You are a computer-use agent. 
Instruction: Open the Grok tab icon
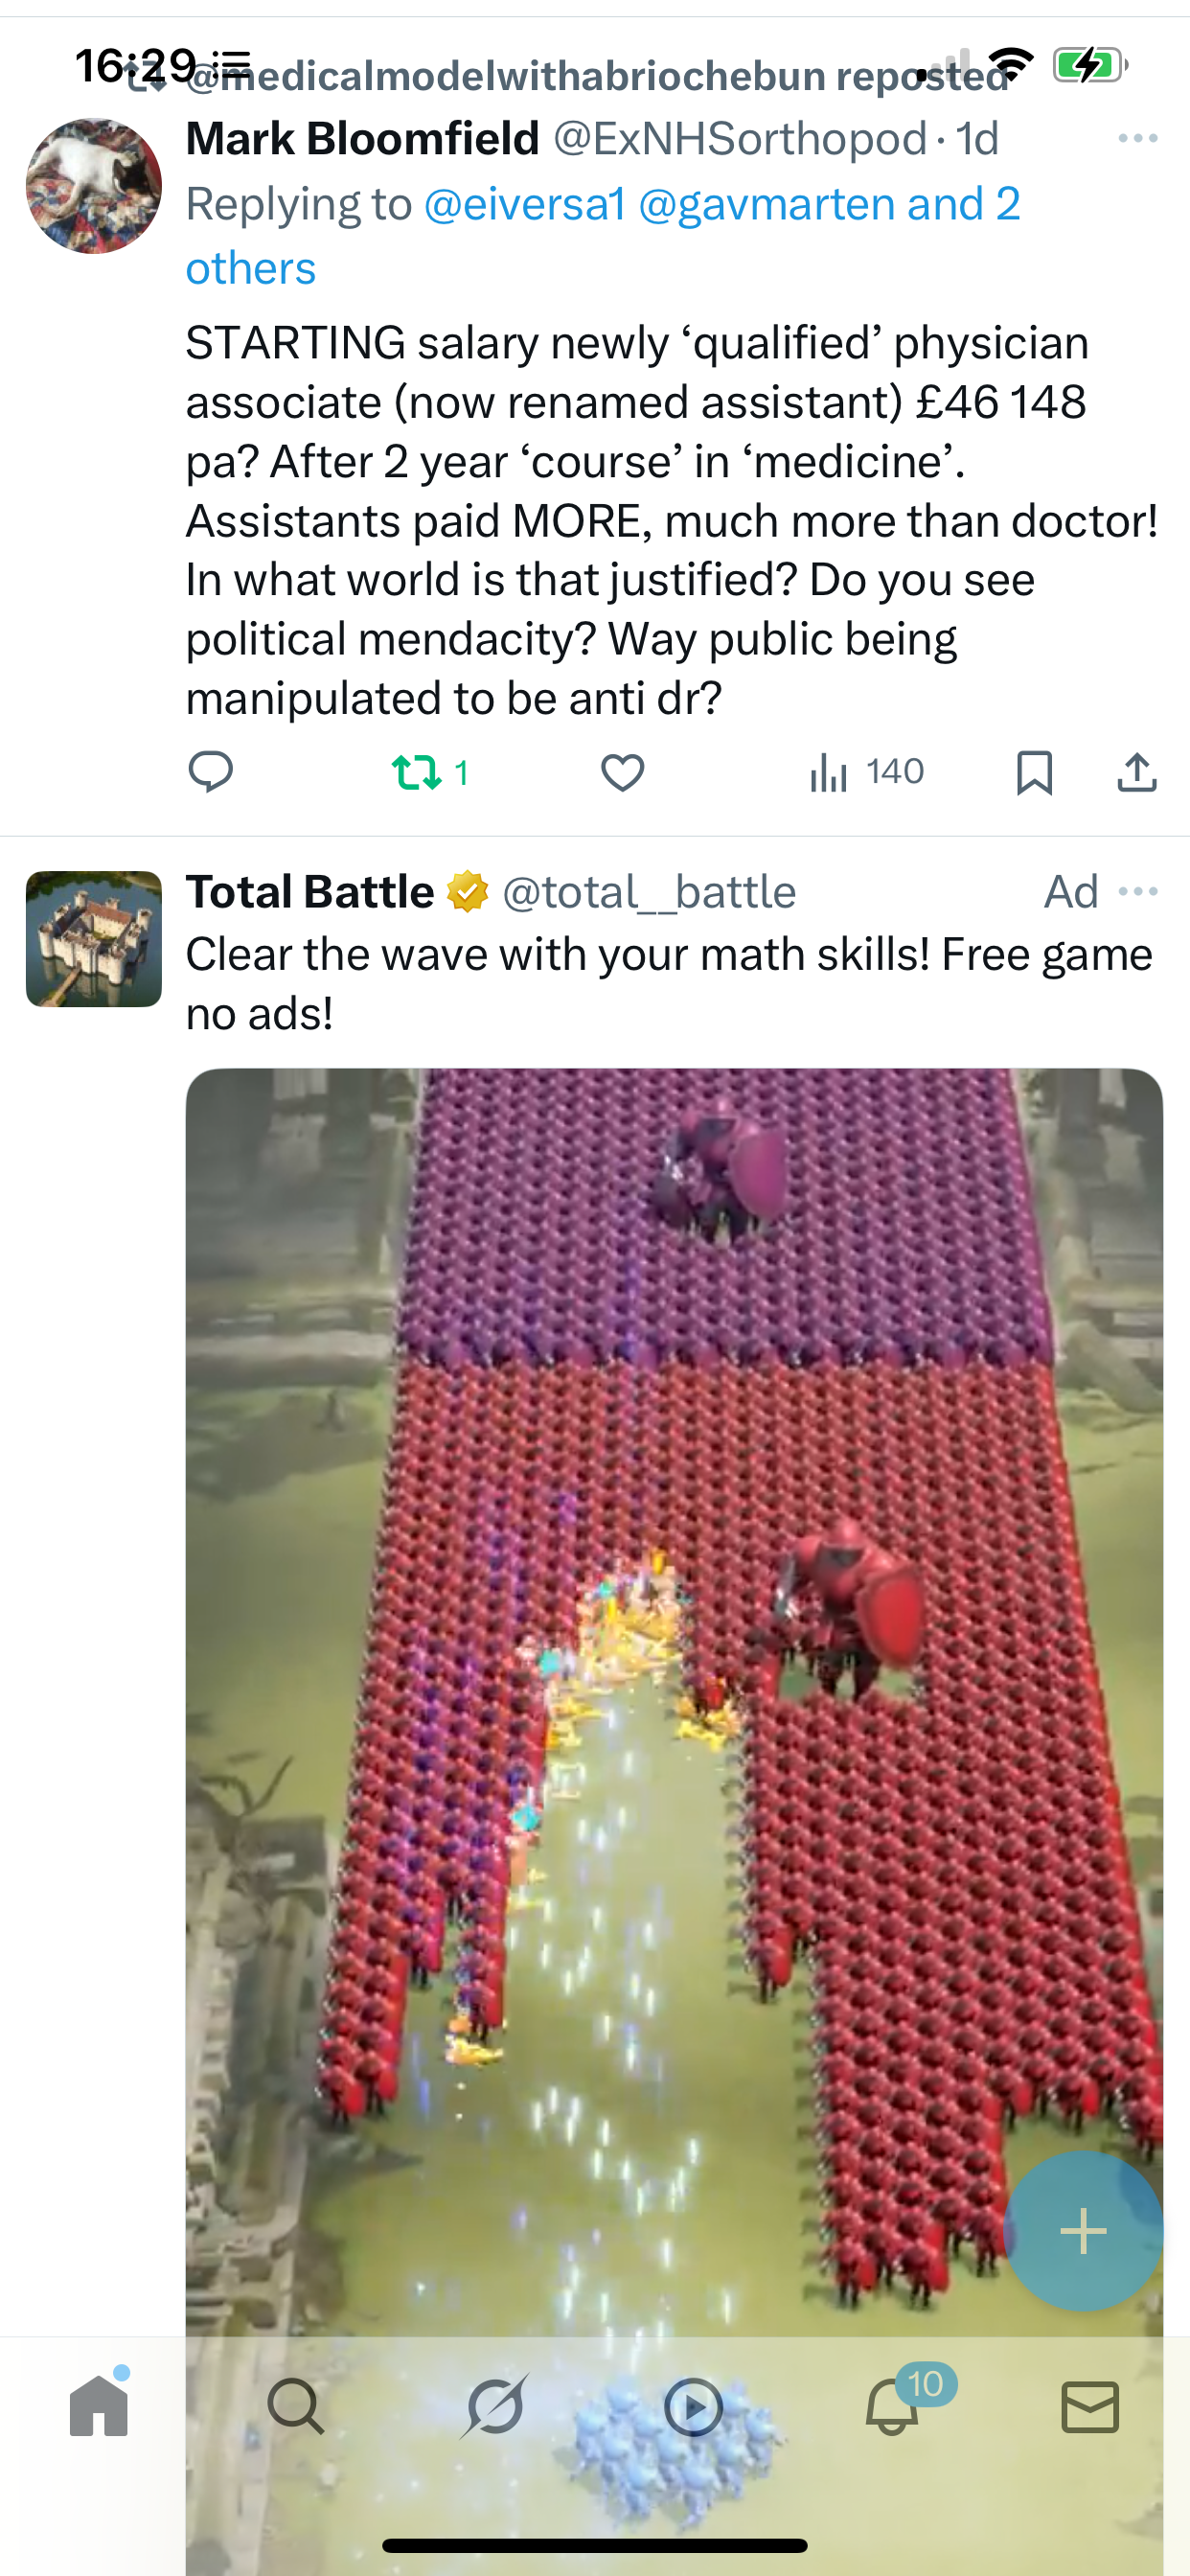(x=495, y=2406)
